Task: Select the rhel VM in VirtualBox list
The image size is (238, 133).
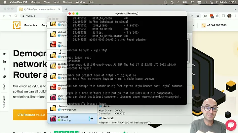Action: 58,44
